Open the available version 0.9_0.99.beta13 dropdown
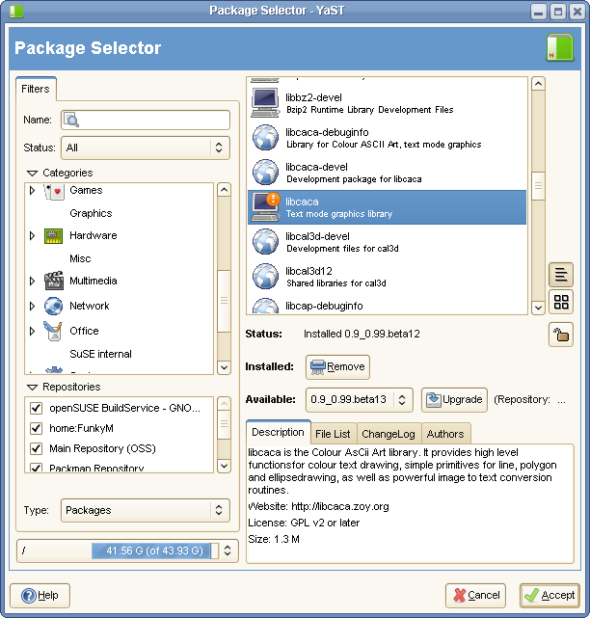590x618 pixels. (360, 400)
